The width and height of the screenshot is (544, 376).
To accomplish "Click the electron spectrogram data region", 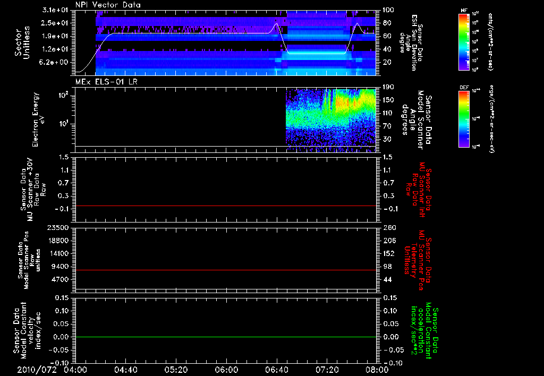I will click(x=330, y=121).
